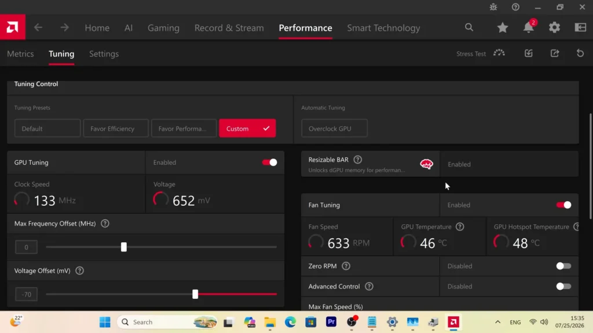Click the red brain icon for Resizable BAR

coord(427,164)
